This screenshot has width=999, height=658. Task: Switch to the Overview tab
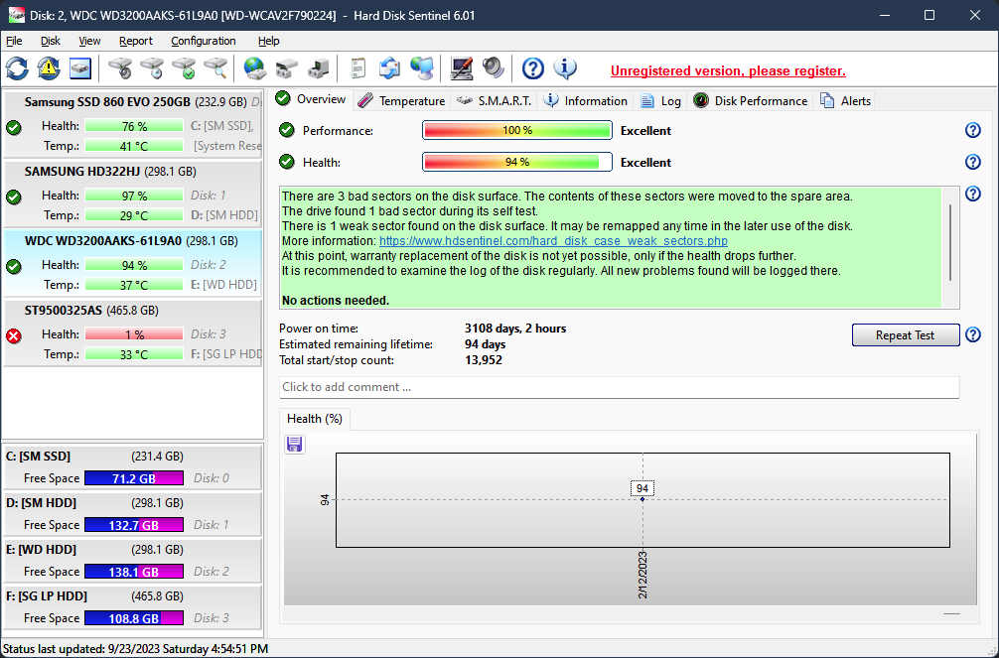pyautogui.click(x=311, y=99)
